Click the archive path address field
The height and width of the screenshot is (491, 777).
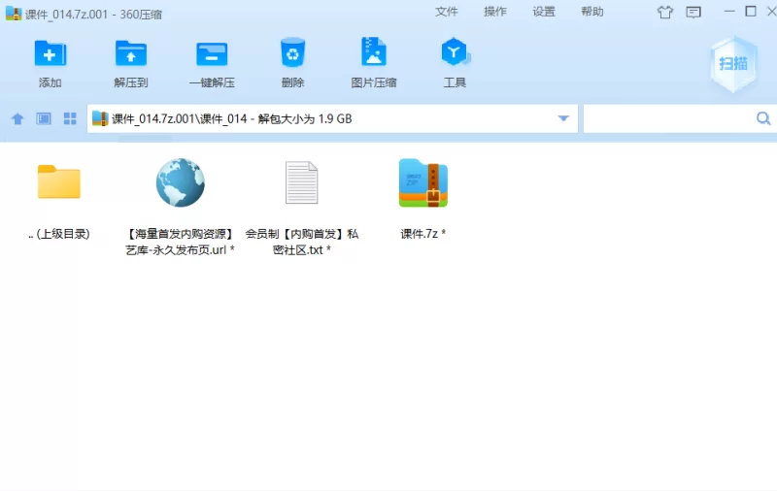[332, 118]
